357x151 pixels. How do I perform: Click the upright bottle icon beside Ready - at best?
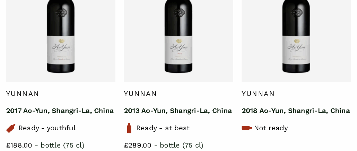[x=129, y=128]
